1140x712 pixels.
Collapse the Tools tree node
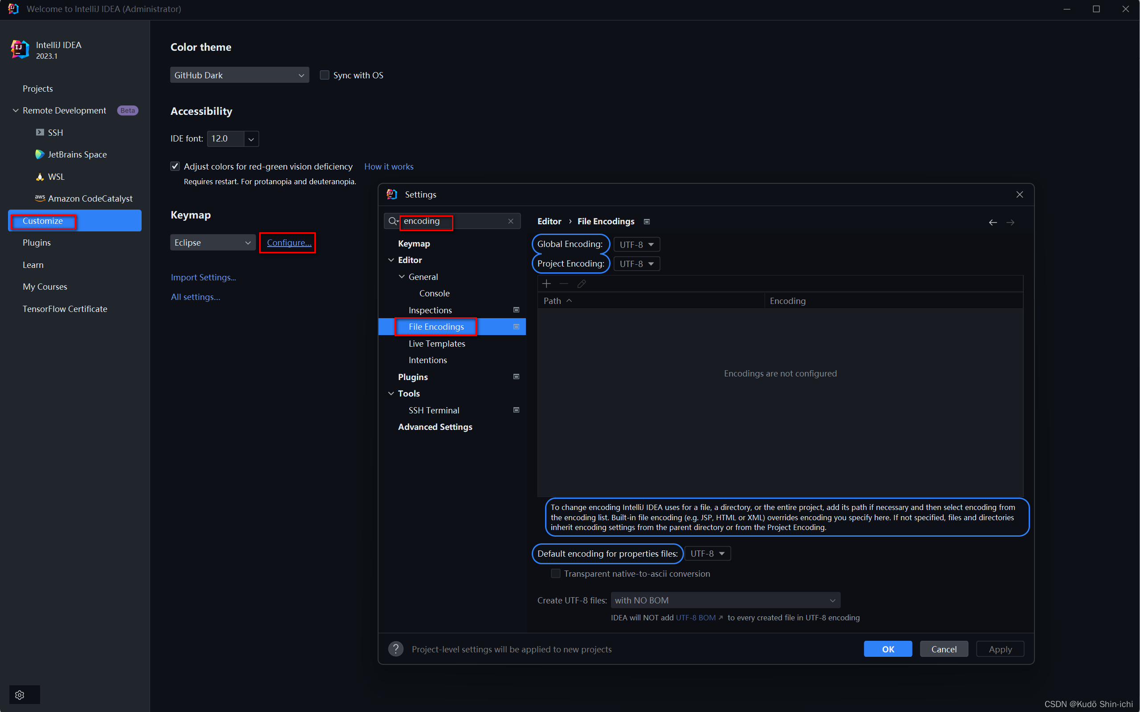[x=391, y=394]
